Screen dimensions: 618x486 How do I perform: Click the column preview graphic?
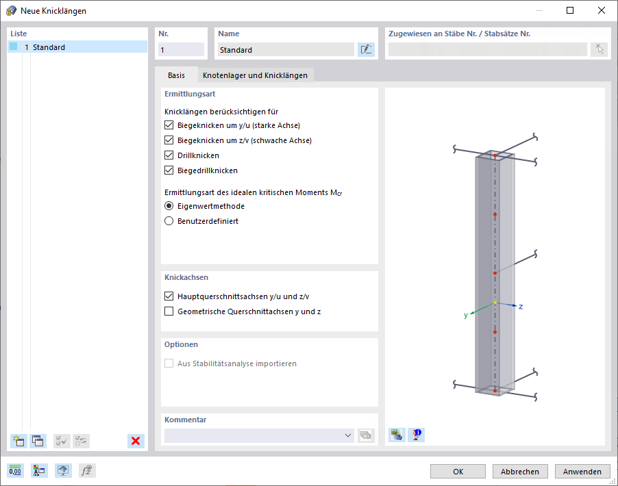pos(495,267)
